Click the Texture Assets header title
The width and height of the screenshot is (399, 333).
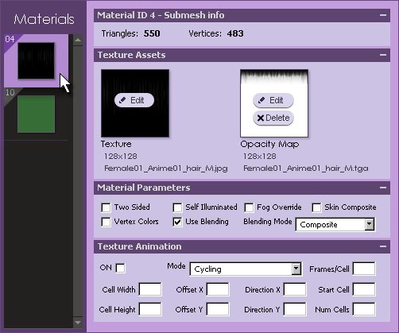tap(132, 55)
